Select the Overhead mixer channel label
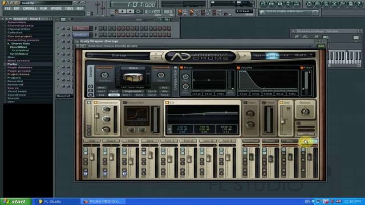This screenshot has width=365, height=205. coord(251,141)
